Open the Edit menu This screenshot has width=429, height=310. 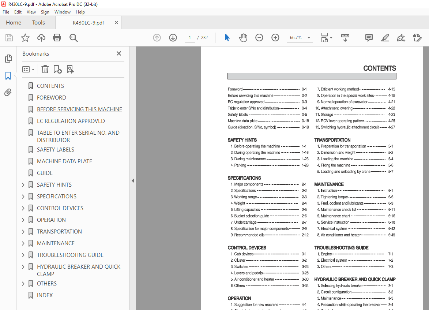coord(18,12)
